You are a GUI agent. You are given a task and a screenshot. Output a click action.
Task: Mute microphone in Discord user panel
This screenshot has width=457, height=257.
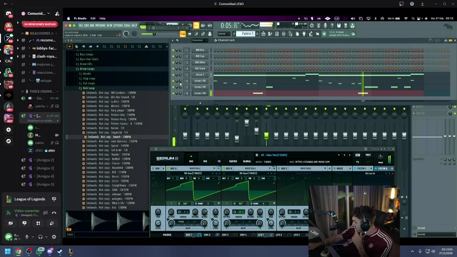click(27, 237)
